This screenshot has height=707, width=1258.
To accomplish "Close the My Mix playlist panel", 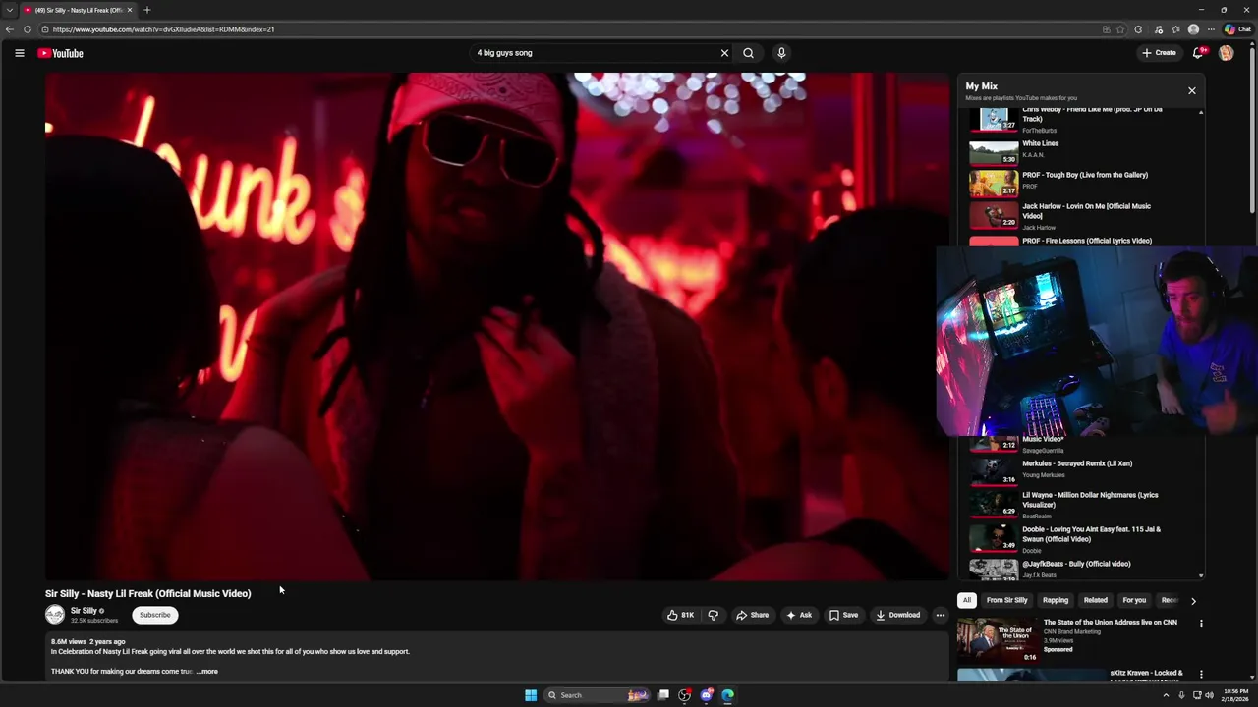I will pyautogui.click(x=1191, y=90).
